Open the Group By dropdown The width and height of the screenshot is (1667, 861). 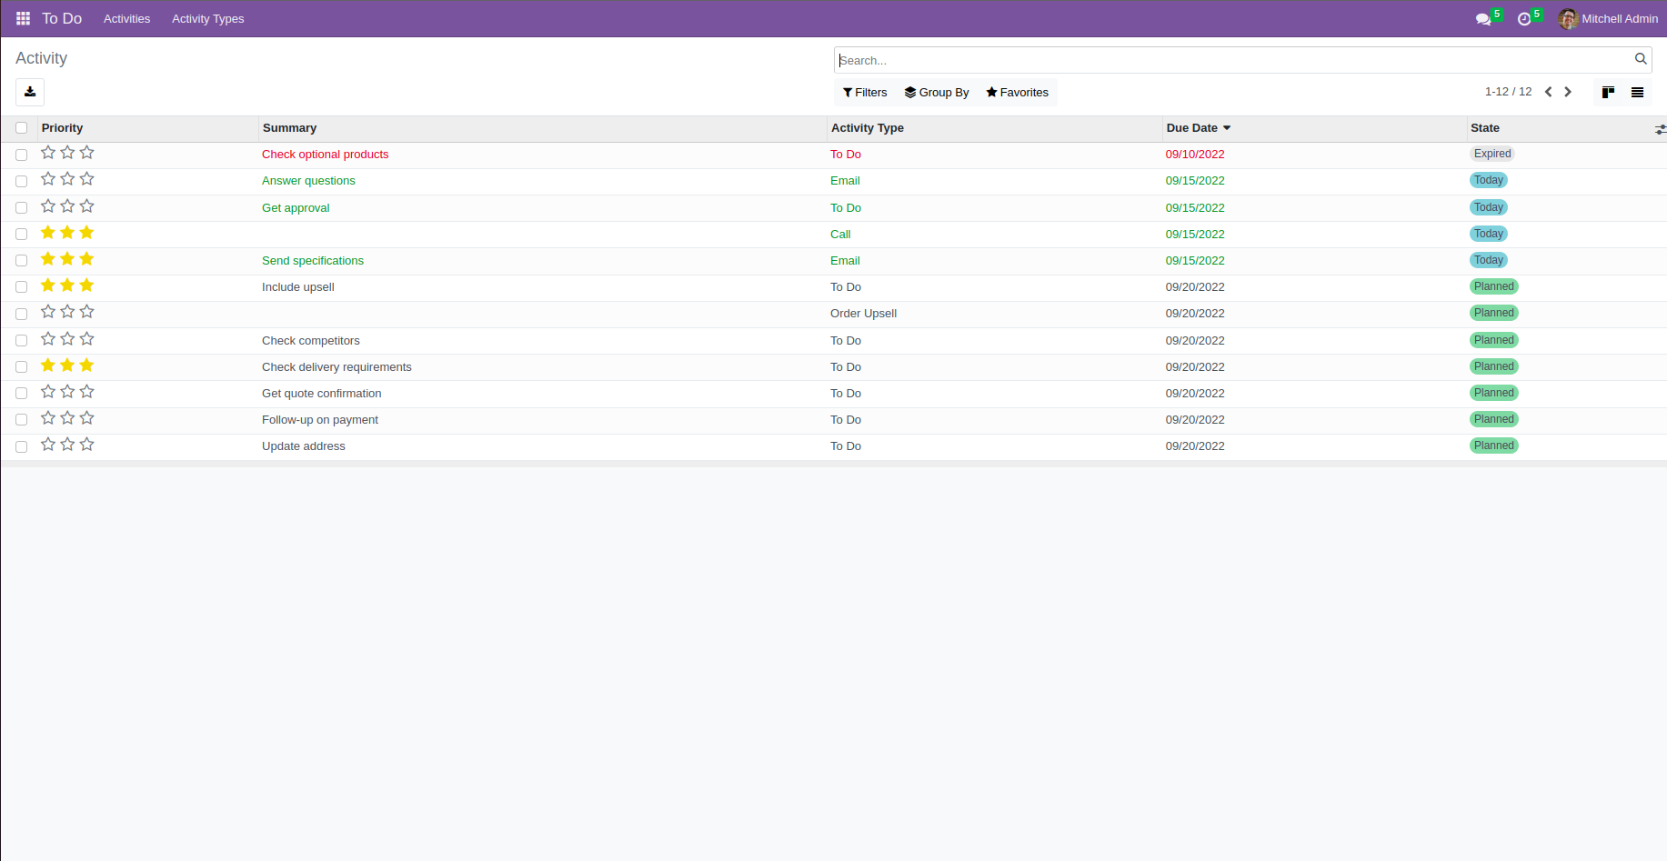pos(937,93)
